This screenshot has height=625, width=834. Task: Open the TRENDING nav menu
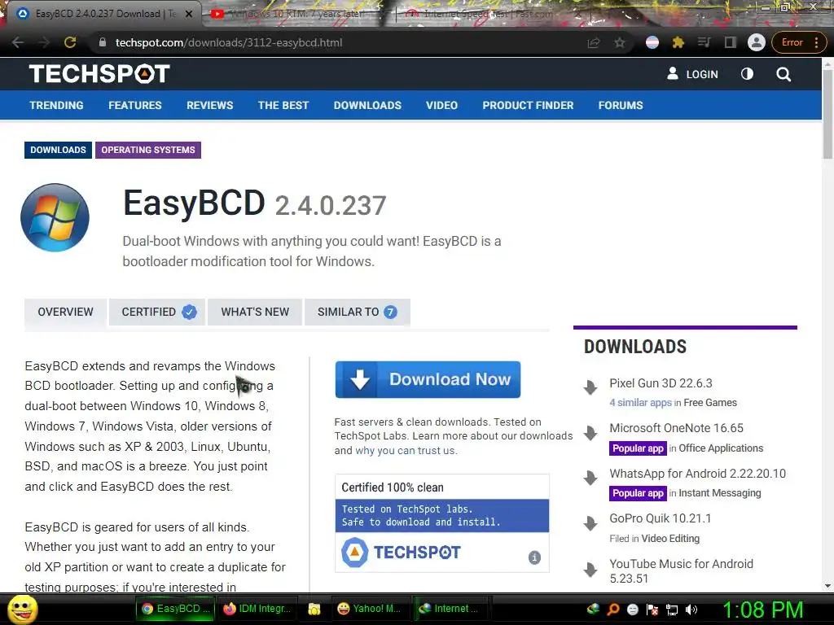click(56, 105)
